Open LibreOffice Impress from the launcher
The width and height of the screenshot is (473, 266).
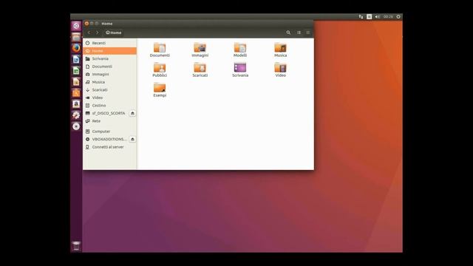pyautogui.click(x=76, y=82)
